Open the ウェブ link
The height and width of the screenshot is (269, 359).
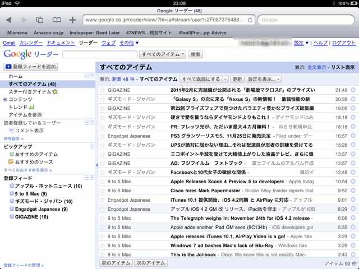(x=108, y=43)
